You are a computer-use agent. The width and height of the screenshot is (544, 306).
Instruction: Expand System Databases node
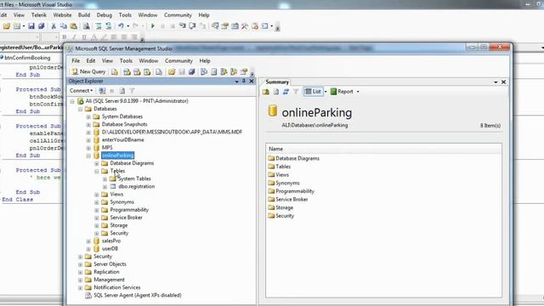click(x=88, y=117)
